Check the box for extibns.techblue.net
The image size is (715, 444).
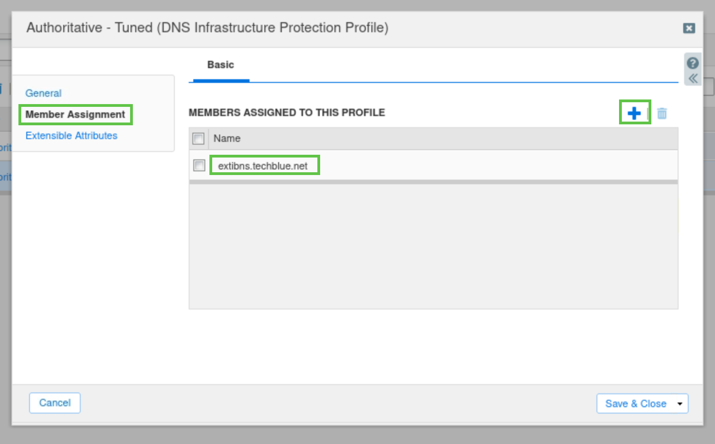(199, 165)
